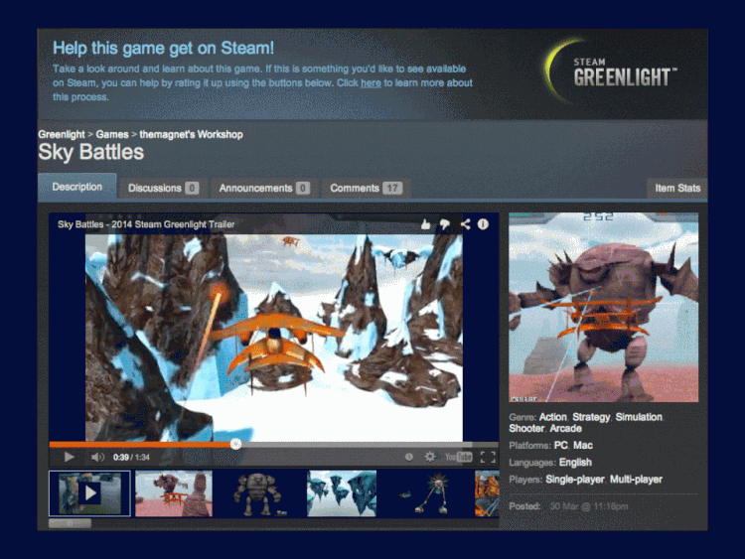745x559 pixels.
Task: Open themagnet's Workshop breadcrumb link
Action: tap(191, 134)
